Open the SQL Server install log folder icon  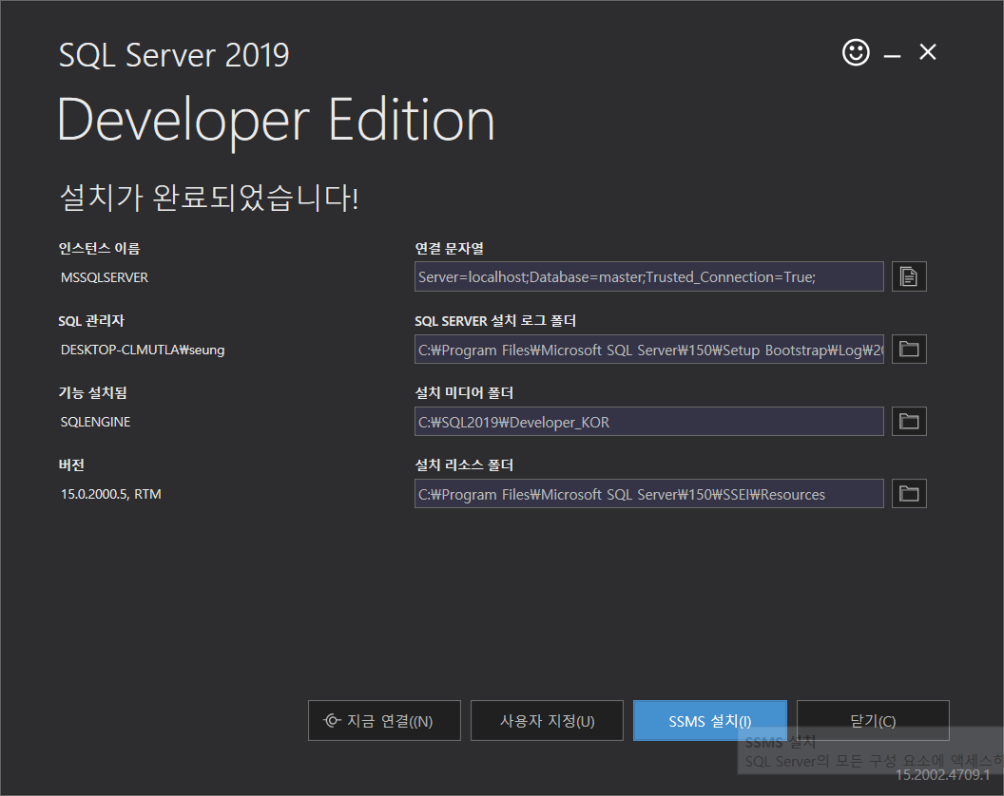click(909, 349)
